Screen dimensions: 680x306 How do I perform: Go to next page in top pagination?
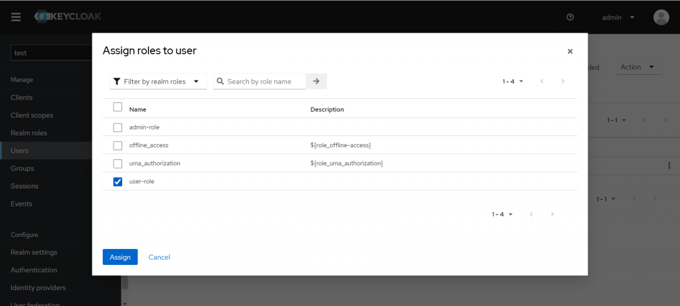point(563,82)
